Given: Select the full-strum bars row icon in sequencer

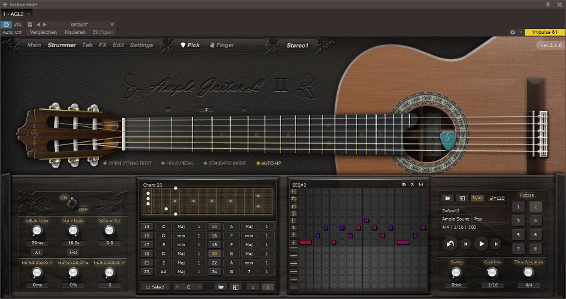Looking at the screenshot, I should click(x=294, y=214).
